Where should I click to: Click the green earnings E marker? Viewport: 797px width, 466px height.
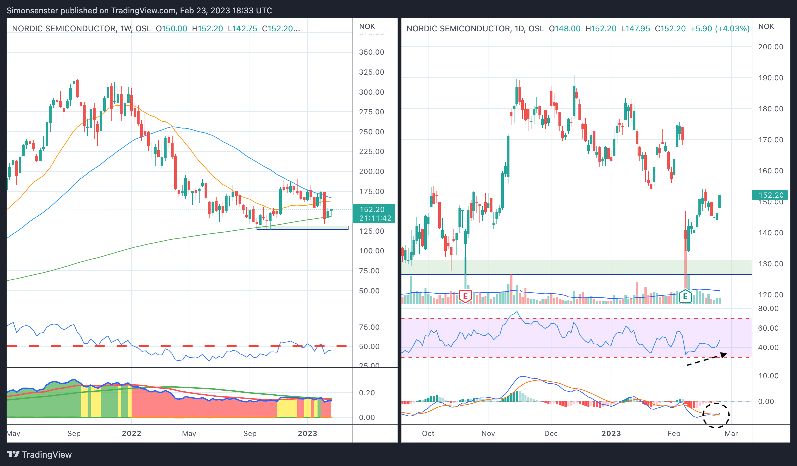tap(685, 296)
